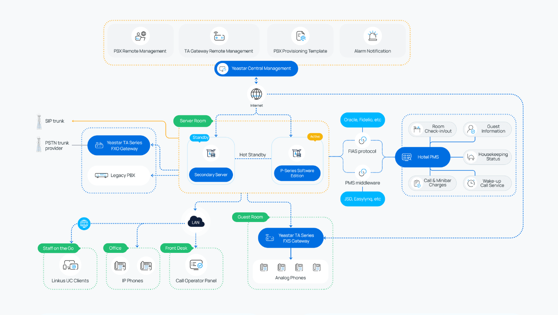Click the PBX Provisioning Template document icon

[x=300, y=36]
